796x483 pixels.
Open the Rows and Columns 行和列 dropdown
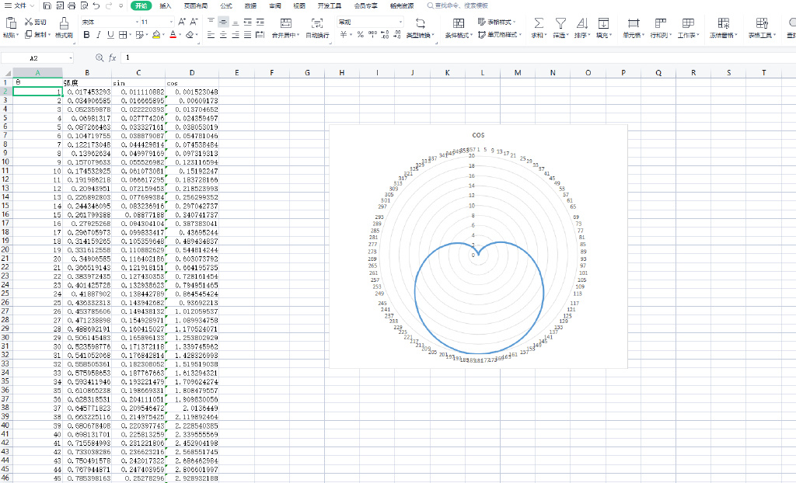pyautogui.click(x=661, y=27)
